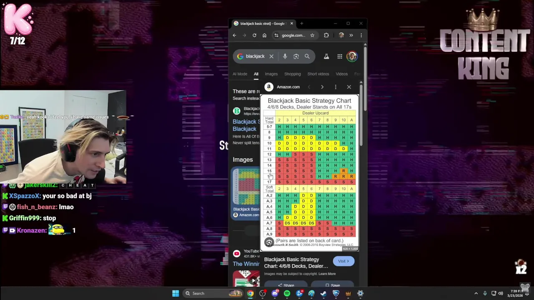
Task: Expand hidden toolbar items via double chevron
Action: coord(351,35)
